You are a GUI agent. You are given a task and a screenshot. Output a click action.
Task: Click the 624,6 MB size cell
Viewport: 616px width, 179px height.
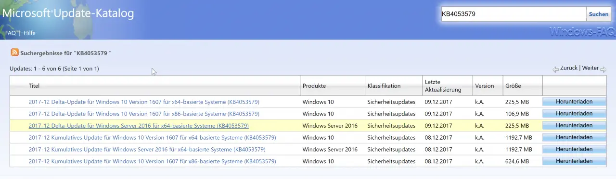(x=517, y=161)
